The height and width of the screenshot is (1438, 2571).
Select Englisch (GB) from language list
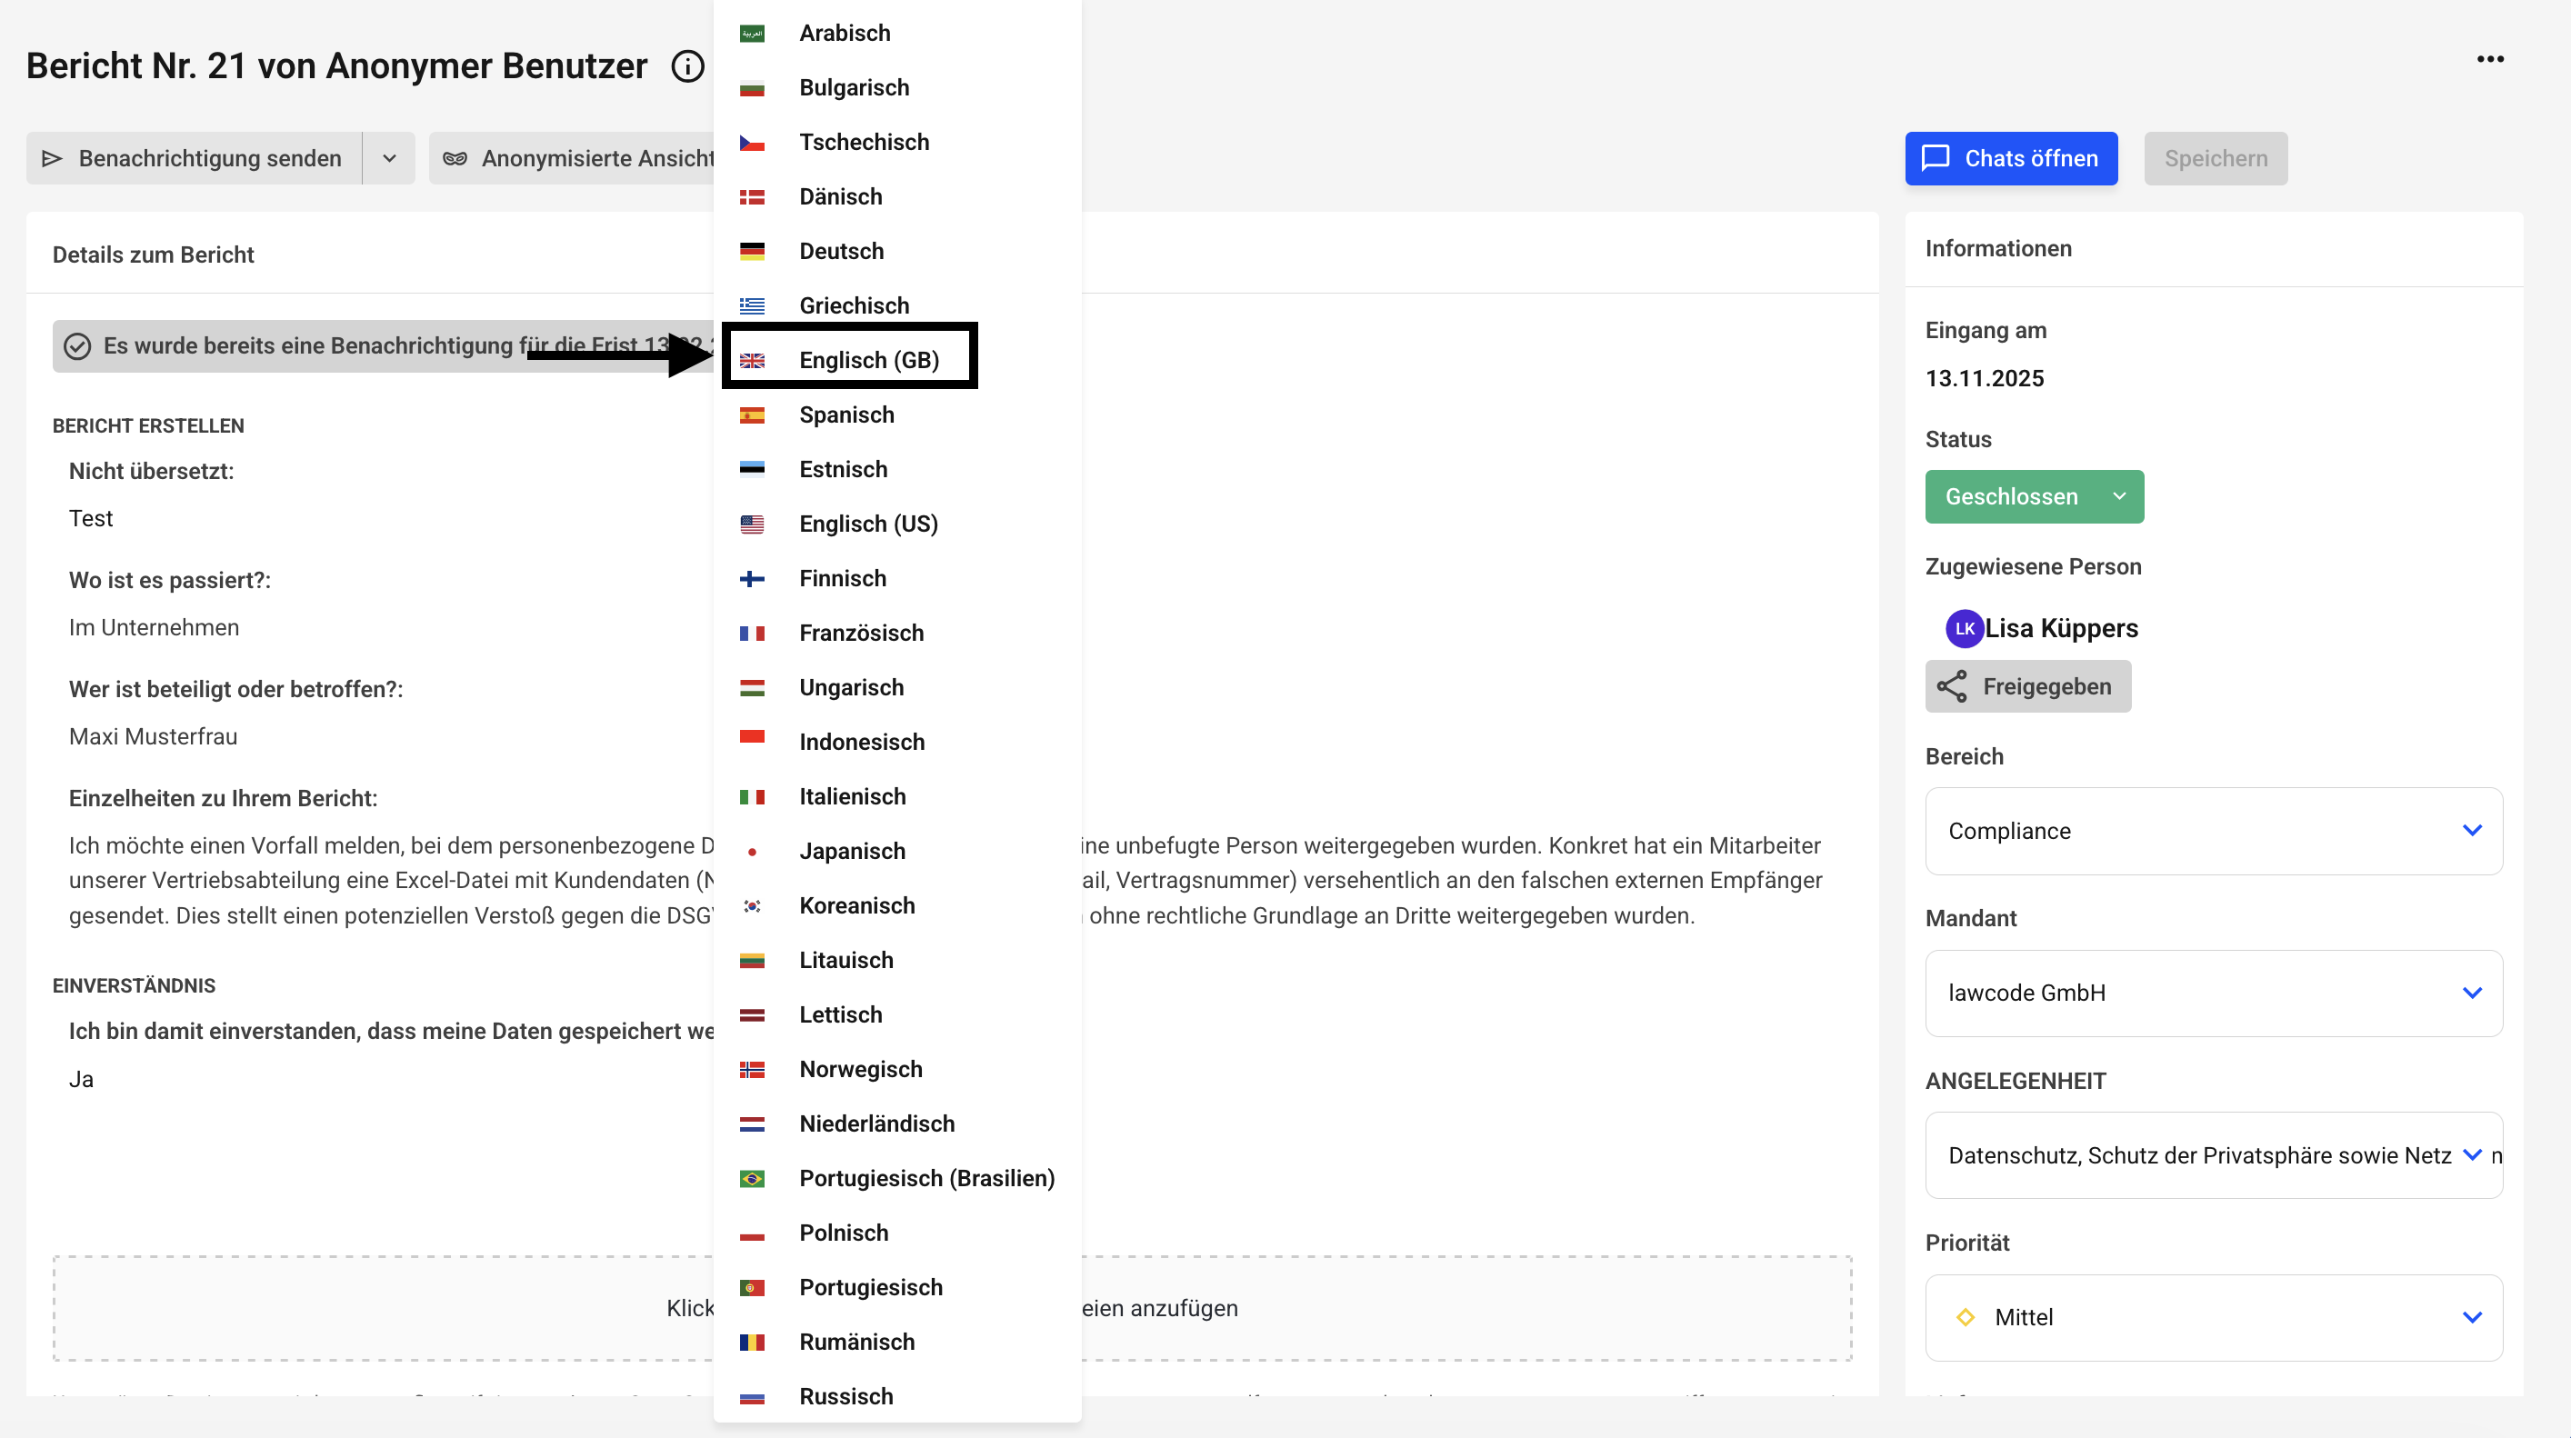pos(868,360)
